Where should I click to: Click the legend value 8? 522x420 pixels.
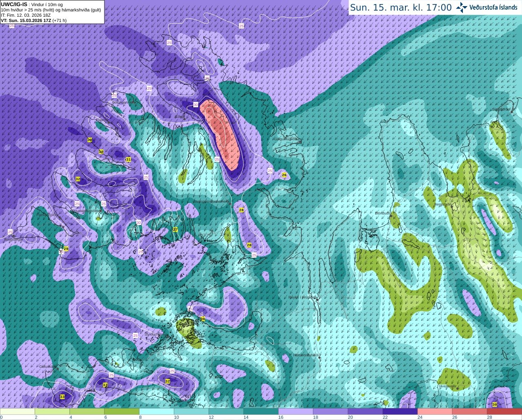point(140,417)
